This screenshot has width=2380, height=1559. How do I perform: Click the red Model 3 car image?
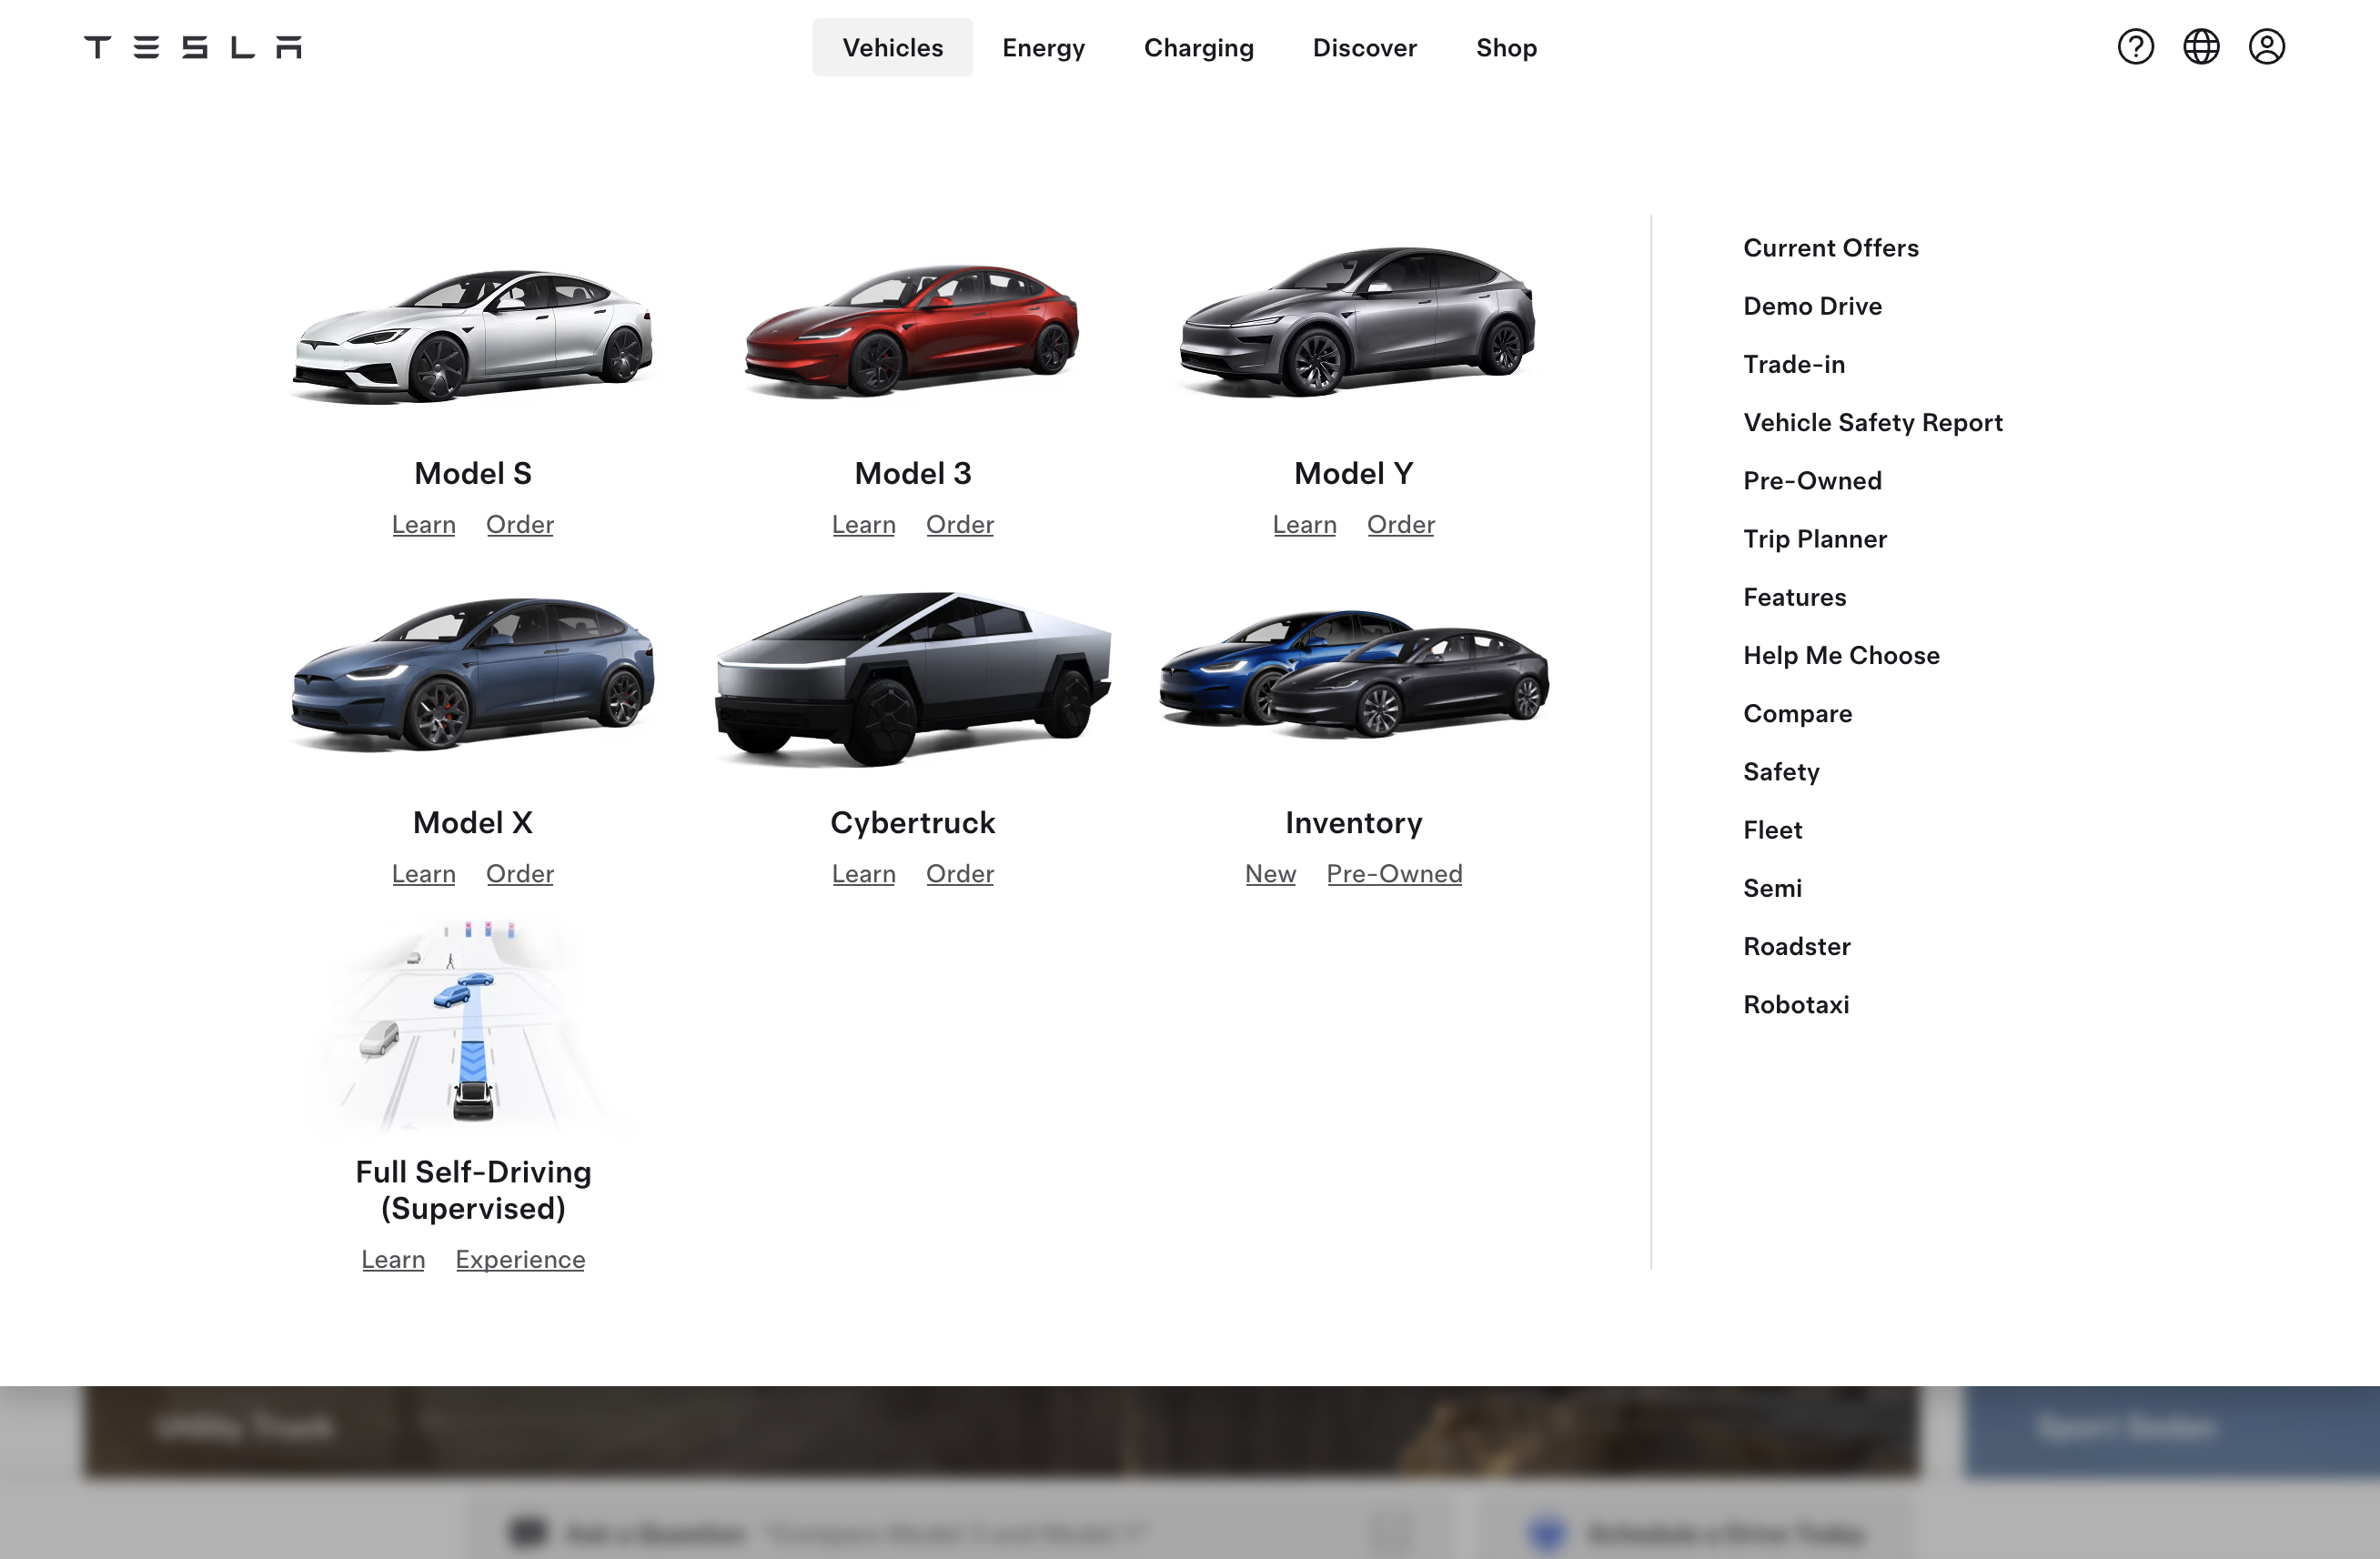click(x=912, y=330)
